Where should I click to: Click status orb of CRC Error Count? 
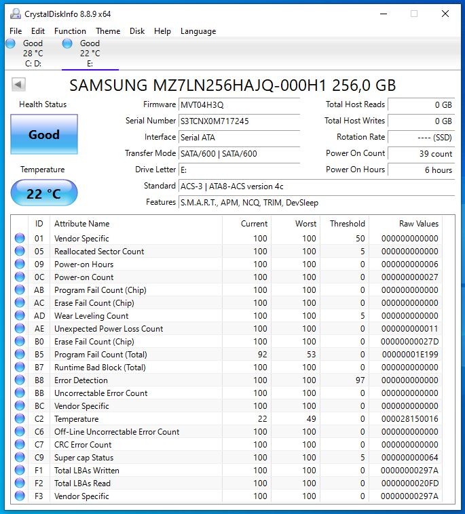tap(20, 445)
